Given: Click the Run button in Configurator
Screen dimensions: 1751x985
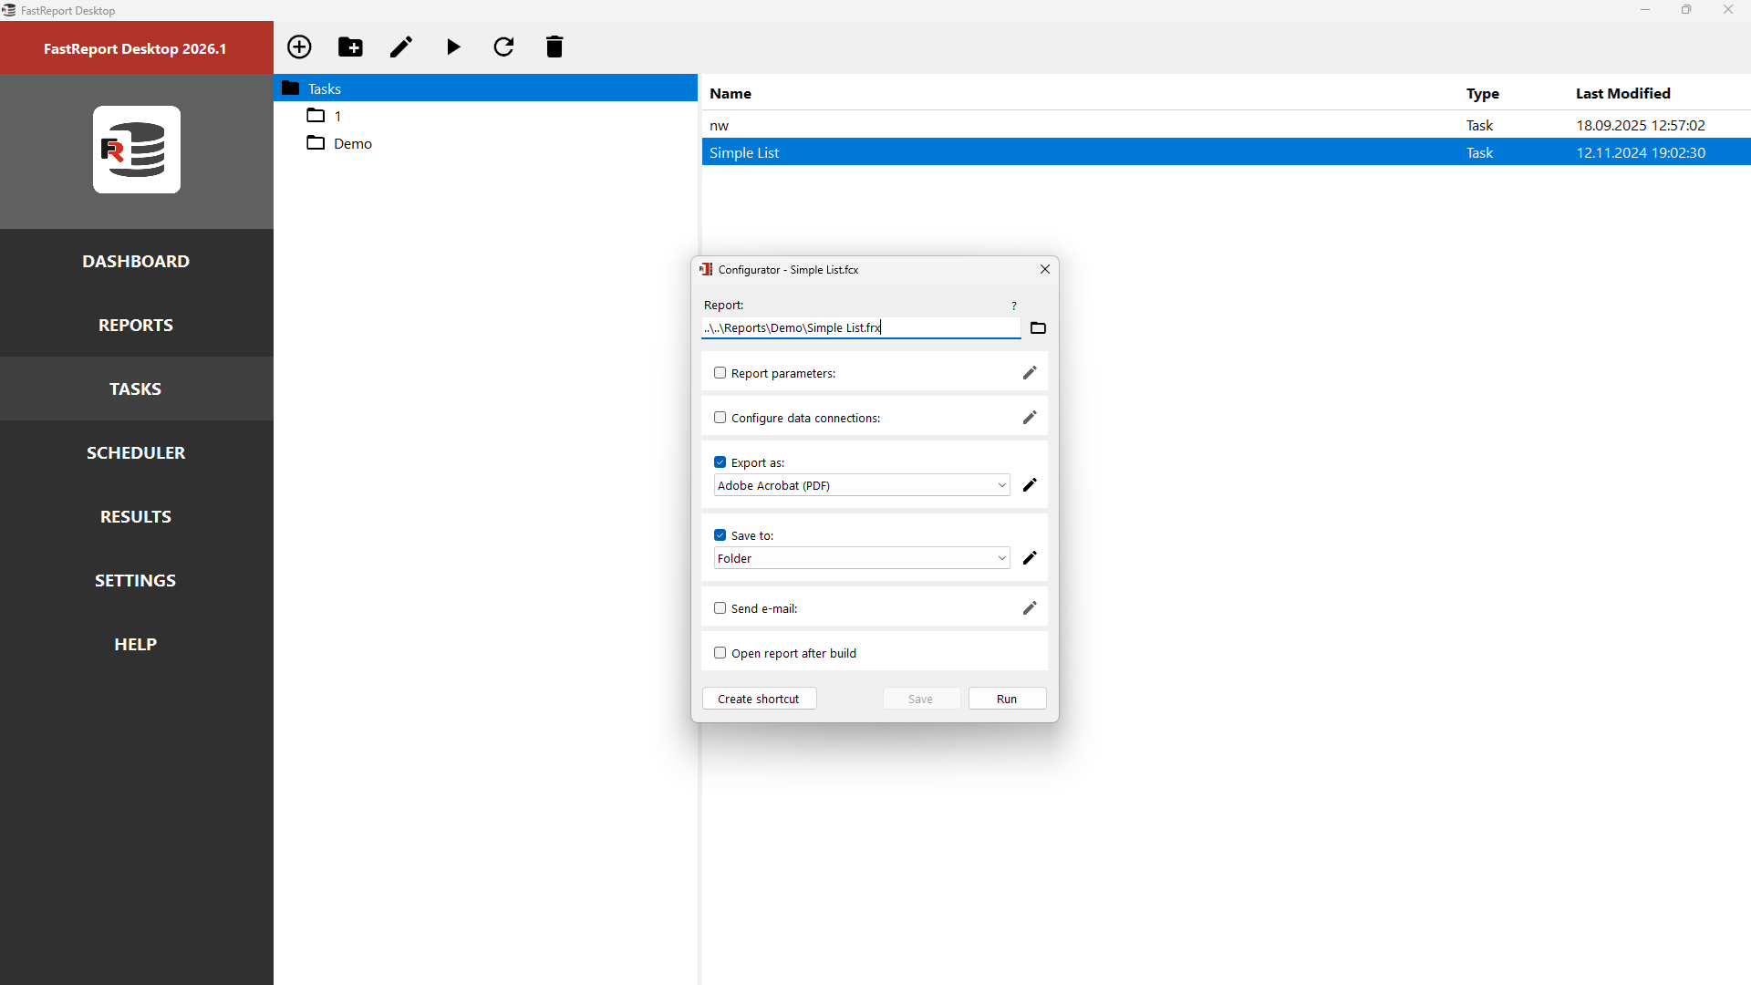Looking at the screenshot, I should (x=1007, y=699).
